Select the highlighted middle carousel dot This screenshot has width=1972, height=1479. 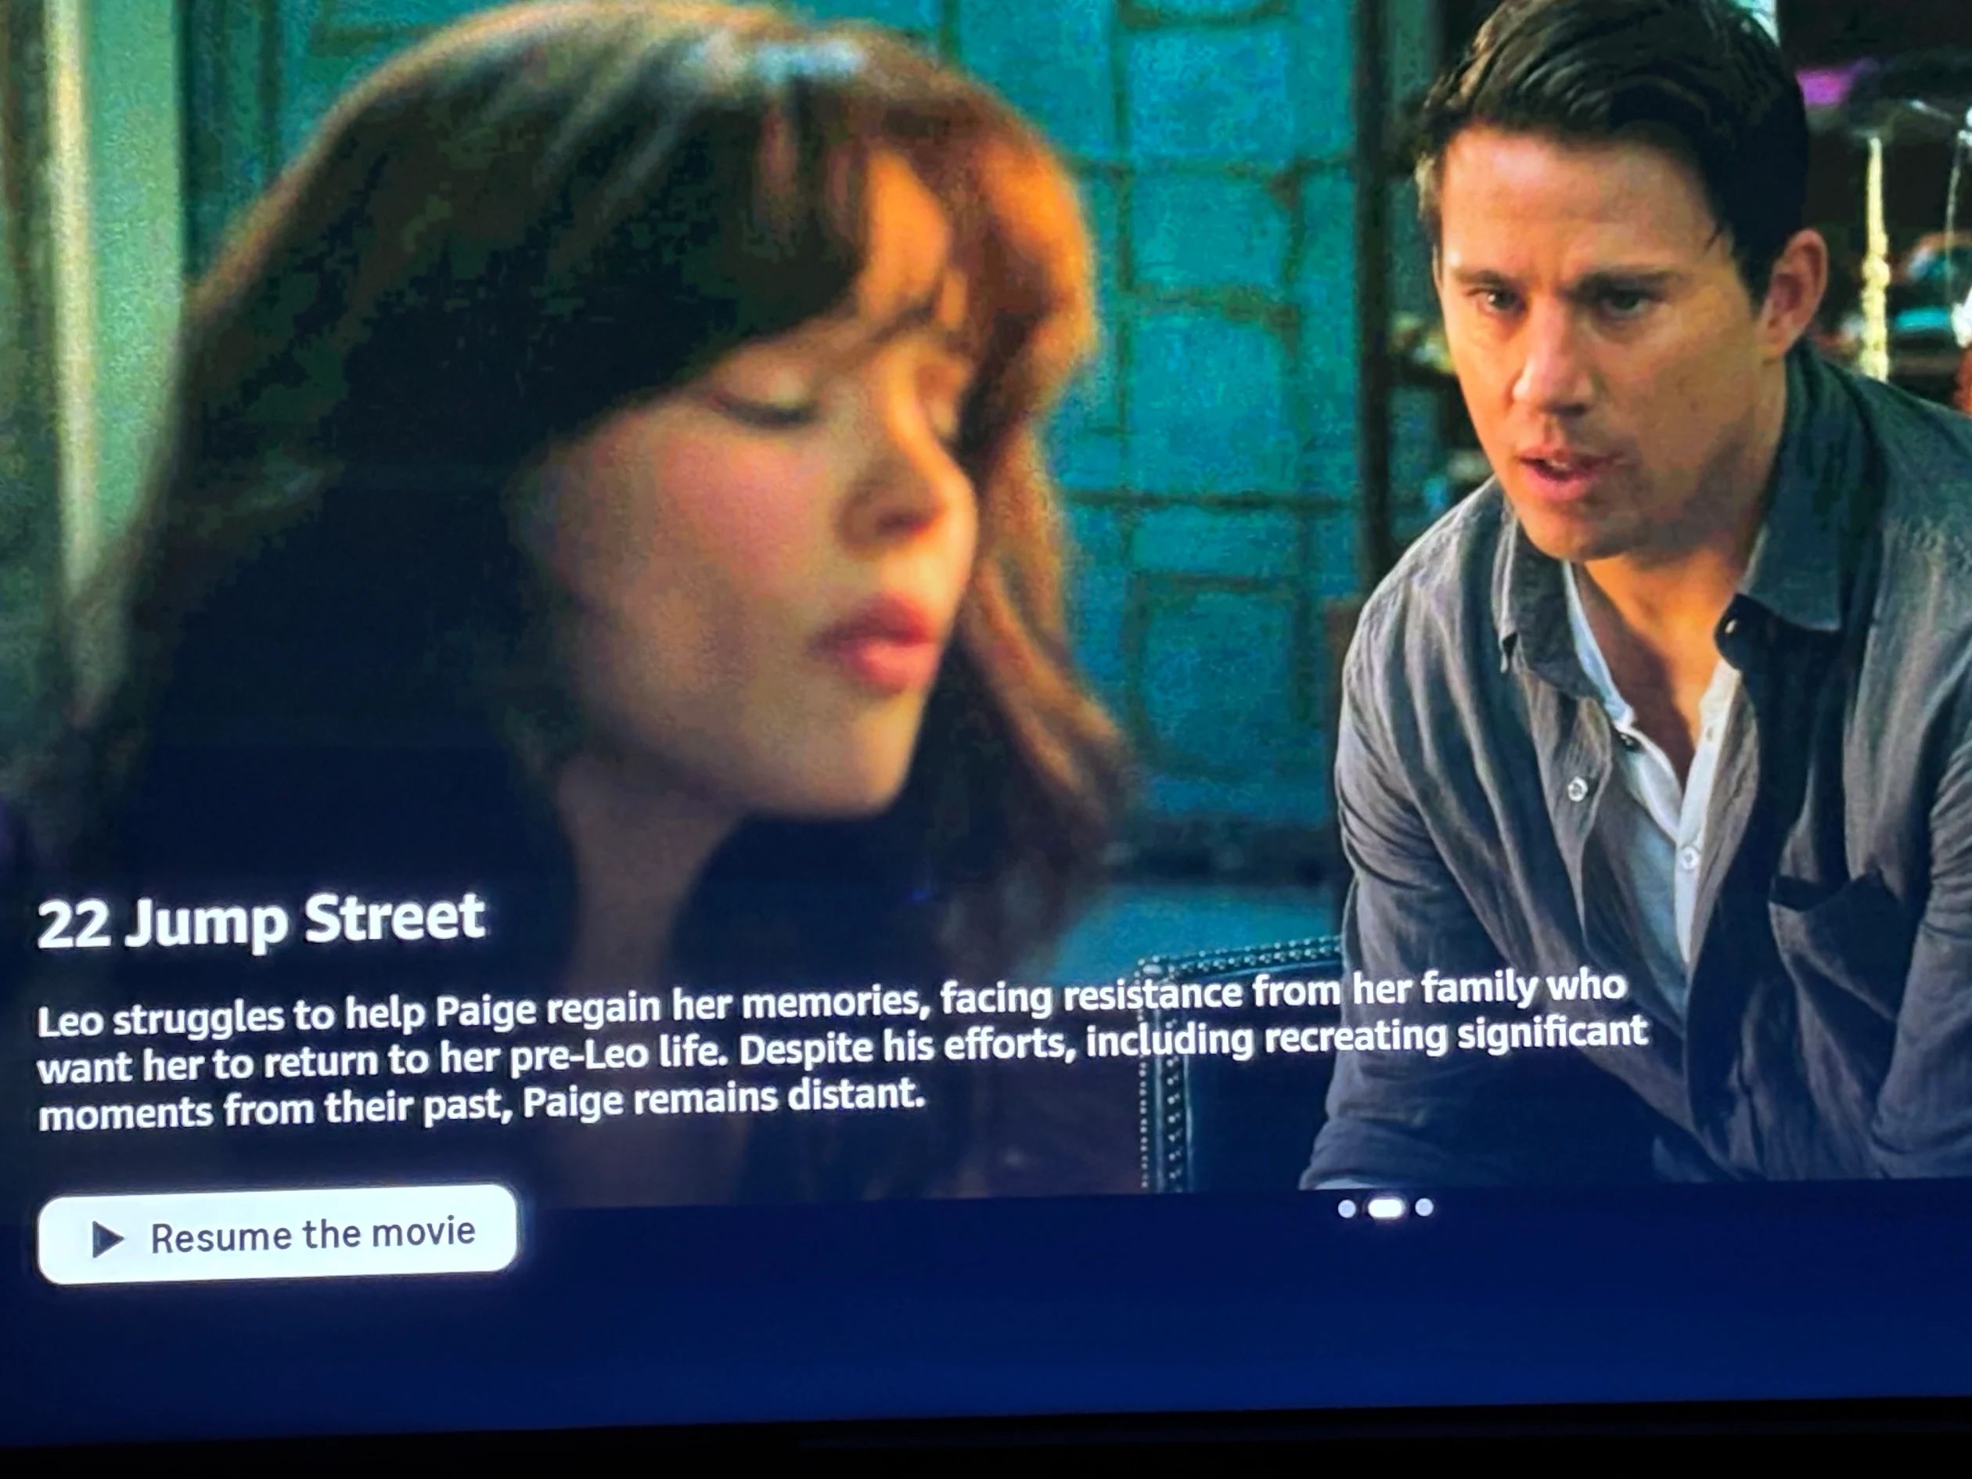[x=1385, y=1208]
